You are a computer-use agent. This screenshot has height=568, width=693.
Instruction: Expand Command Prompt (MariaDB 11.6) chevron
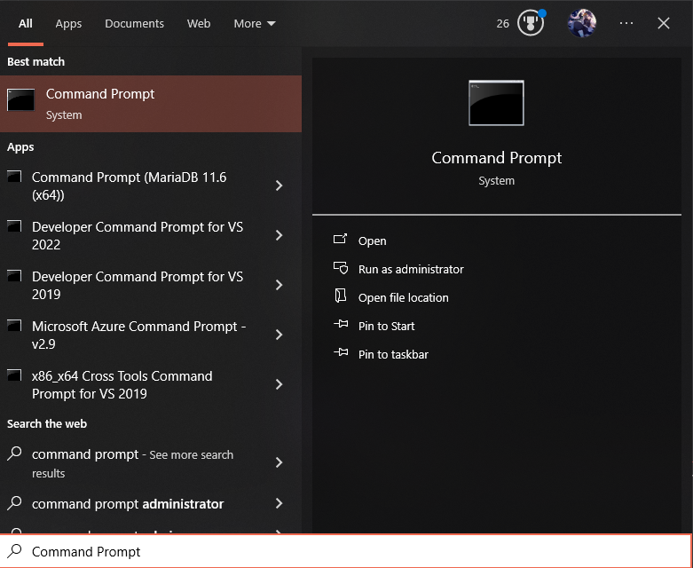pos(279,185)
